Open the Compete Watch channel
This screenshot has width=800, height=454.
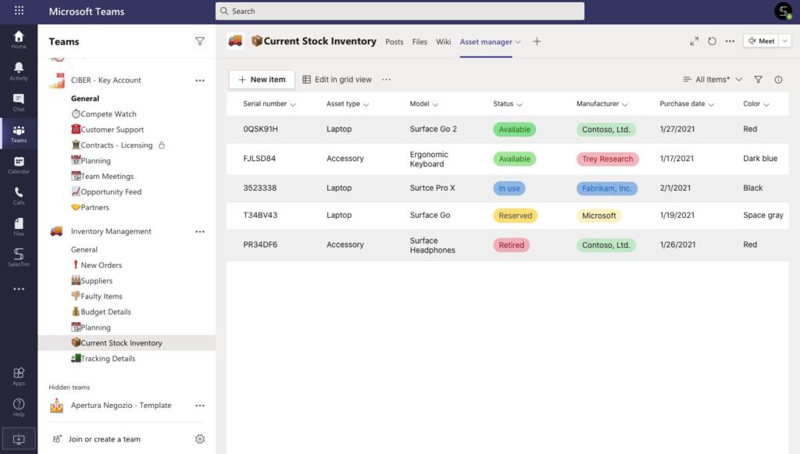coord(104,114)
